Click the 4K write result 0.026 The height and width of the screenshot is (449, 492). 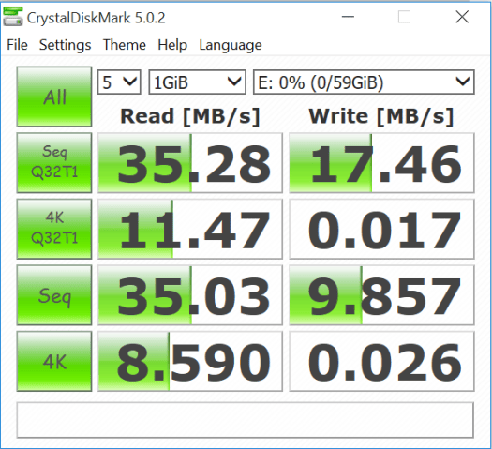tap(381, 362)
